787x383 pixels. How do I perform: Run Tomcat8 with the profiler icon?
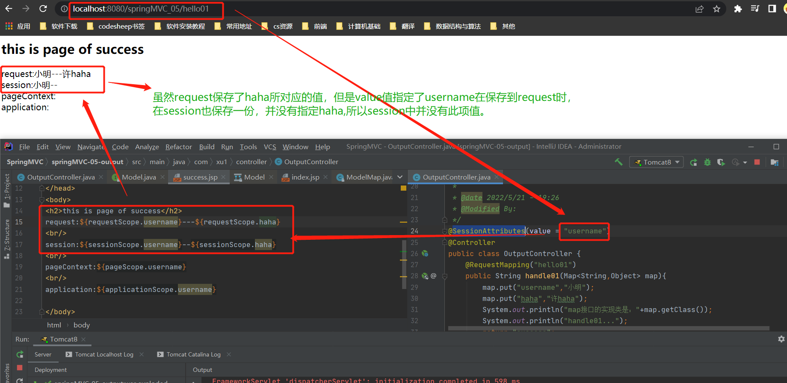(736, 162)
